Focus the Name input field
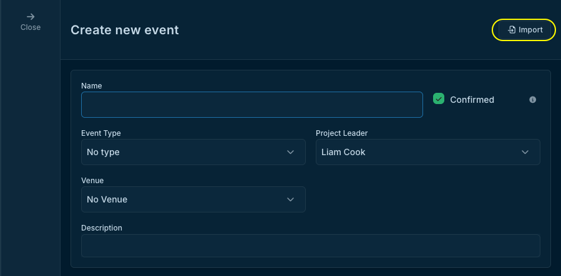Screen dimensions: 561x276 (x=251, y=105)
